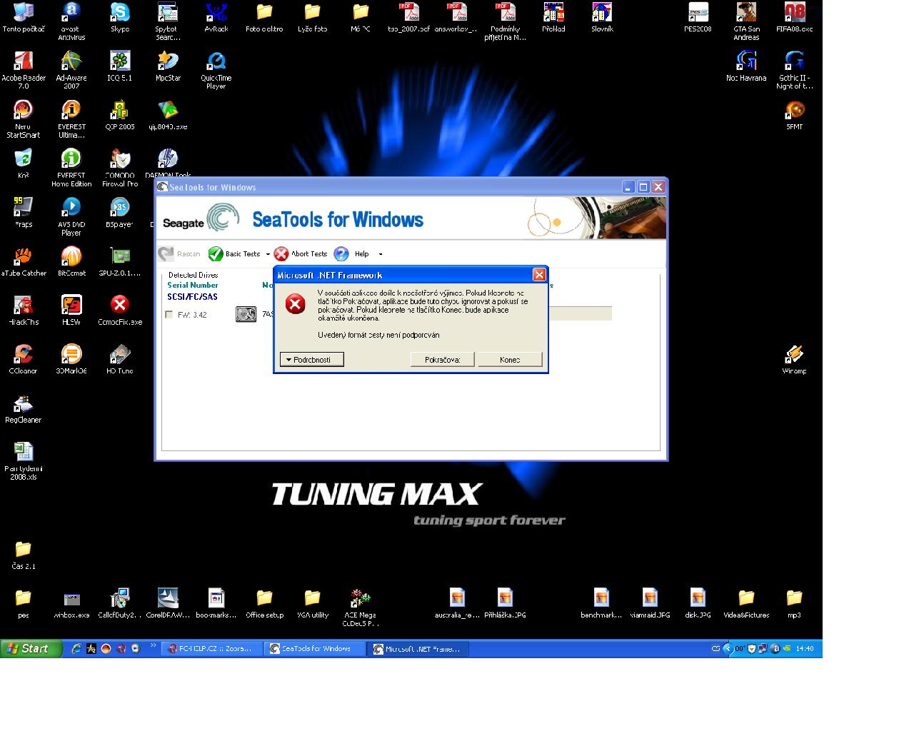Viewport: 914px width, 731px height.
Task: Click Konec to quit the application
Action: (x=511, y=360)
